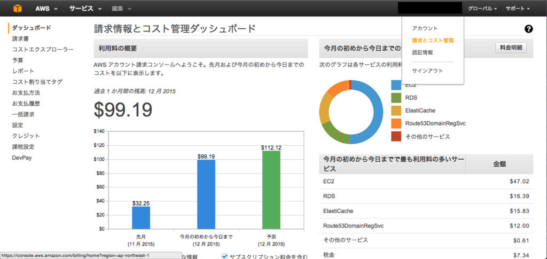The width and height of the screenshot is (547, 259).
Task: Click the large $99.19 balance figure
Action: (x=123, y=109)
